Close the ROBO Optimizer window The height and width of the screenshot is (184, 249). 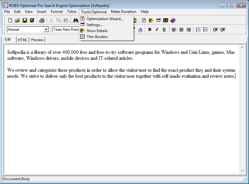(x=241, y=6)
